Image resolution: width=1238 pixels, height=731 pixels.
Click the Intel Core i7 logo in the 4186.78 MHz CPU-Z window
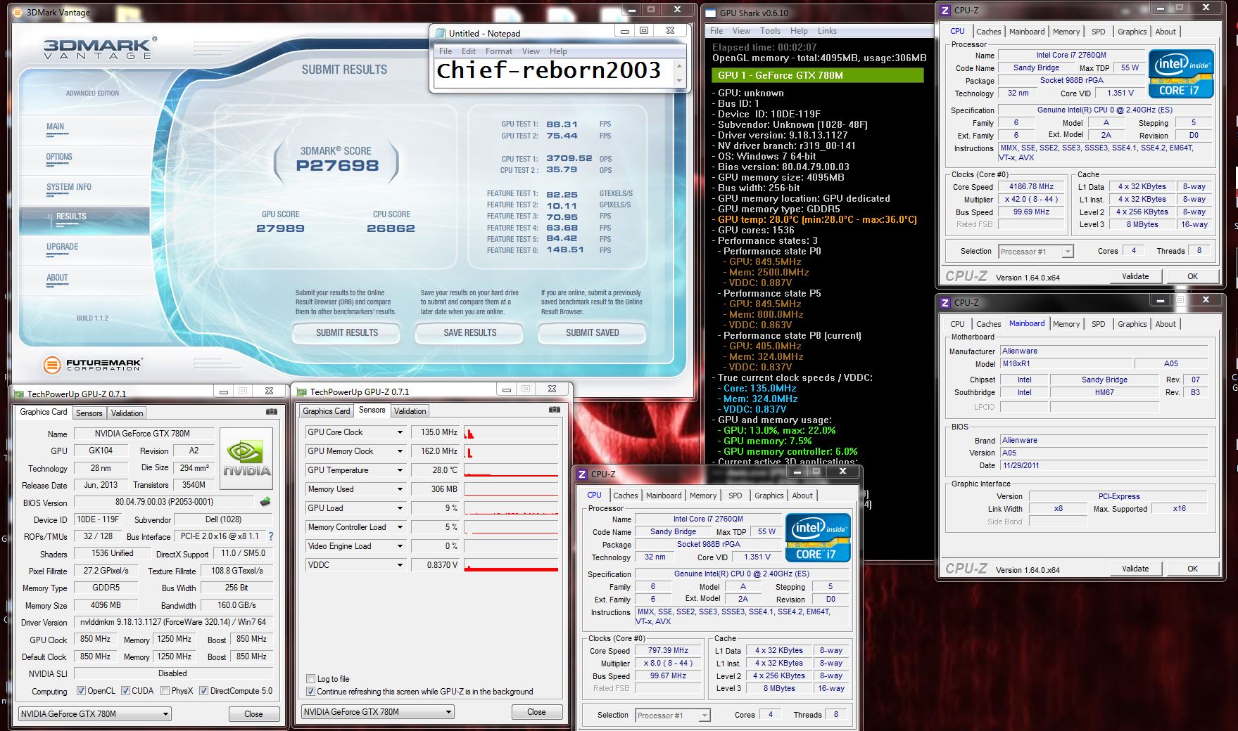click(x=1181, y=74)
